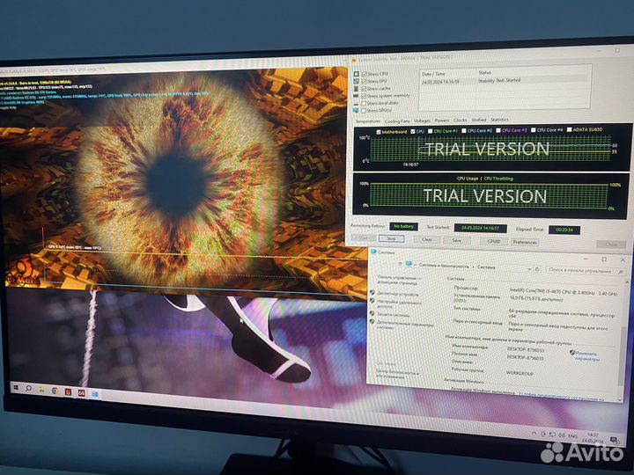Open taskbar Search
Viewport: 634px width, 475px height.
click(x=29, y=389)
